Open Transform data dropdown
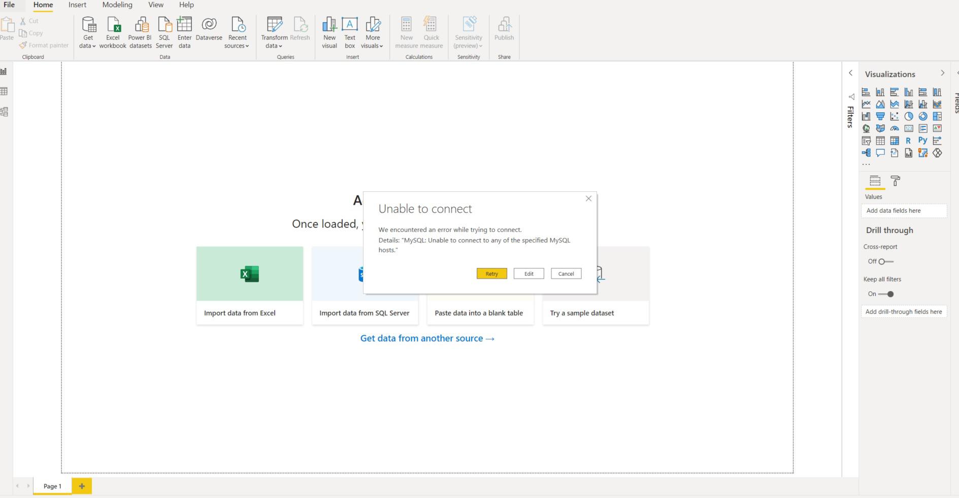This screenshot has width=959, height=498. tap(274, 32)
